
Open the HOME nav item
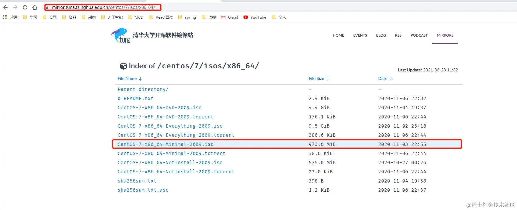coord(338,35)
